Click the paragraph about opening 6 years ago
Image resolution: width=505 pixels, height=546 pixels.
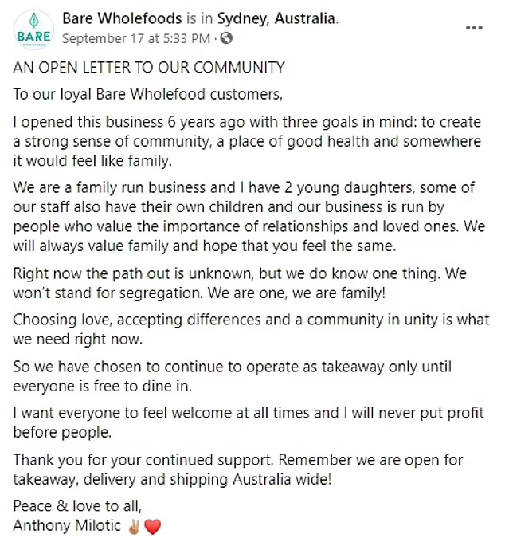coord(247,141)
